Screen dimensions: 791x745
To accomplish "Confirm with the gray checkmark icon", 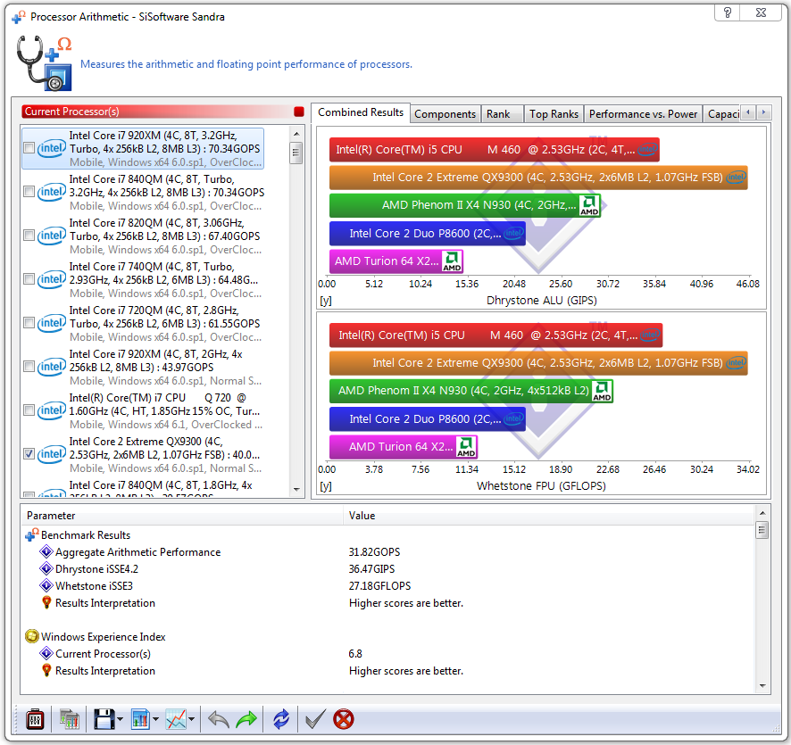I will (315, 719).
